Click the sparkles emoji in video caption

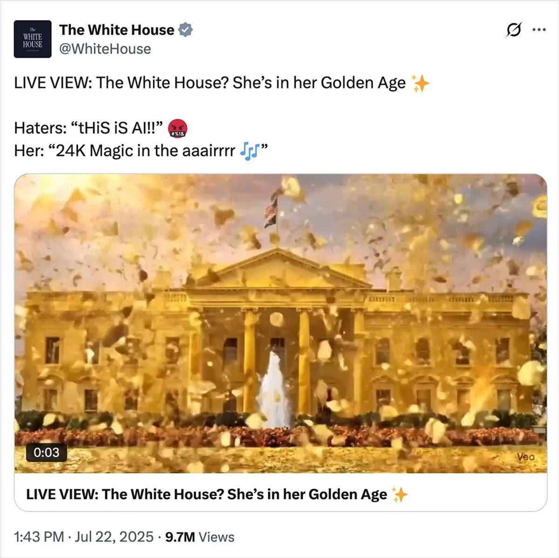(x=399, y=494)
